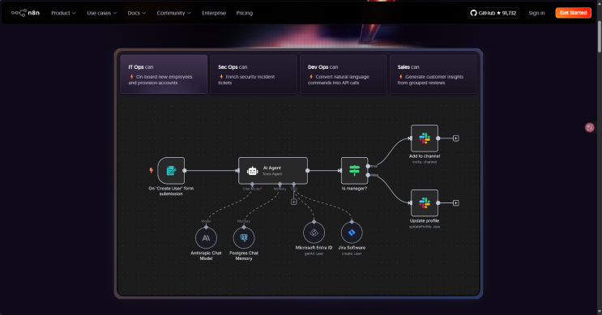Click the 'Add to channel' label
The width and height of the screenshot is (602, 315).
pos(425,156)
